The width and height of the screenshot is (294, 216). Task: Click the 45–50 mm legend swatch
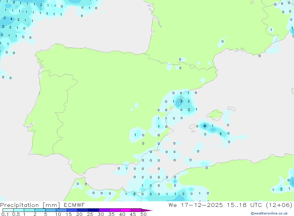click(x=136, y=210)
